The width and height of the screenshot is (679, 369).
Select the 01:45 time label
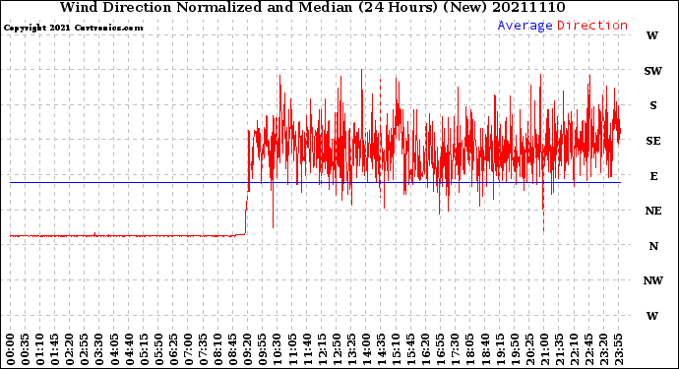coord(55,349)
